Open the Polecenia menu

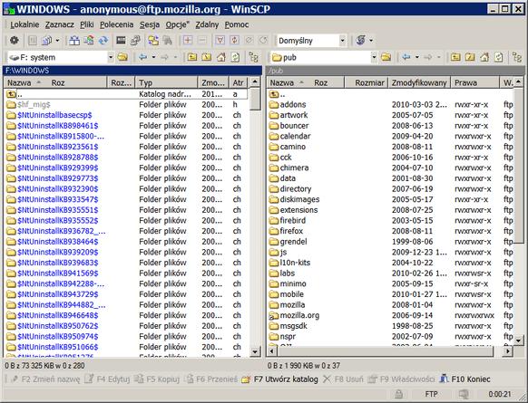point(116,24)
